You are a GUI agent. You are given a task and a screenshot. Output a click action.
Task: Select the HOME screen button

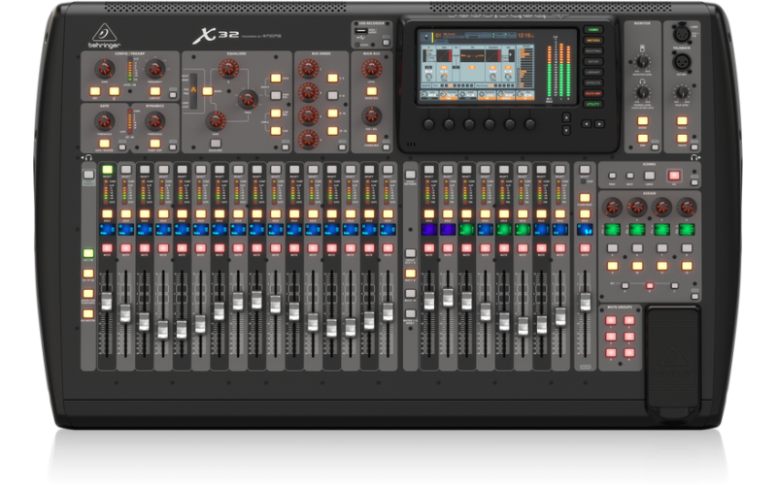(x=592, y=30)
